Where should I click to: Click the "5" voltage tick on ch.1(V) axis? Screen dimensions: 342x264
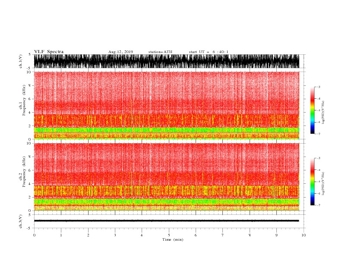[30, 54]
